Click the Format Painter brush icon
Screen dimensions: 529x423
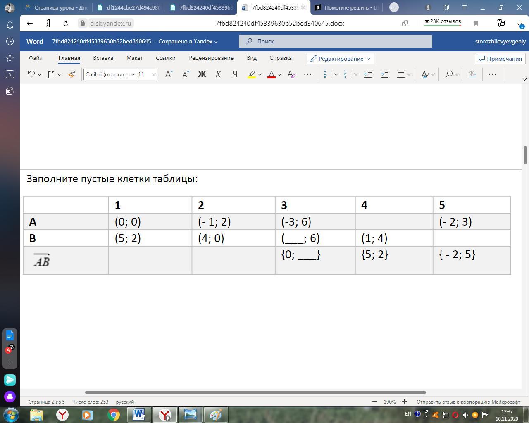(x=71, y=74)
